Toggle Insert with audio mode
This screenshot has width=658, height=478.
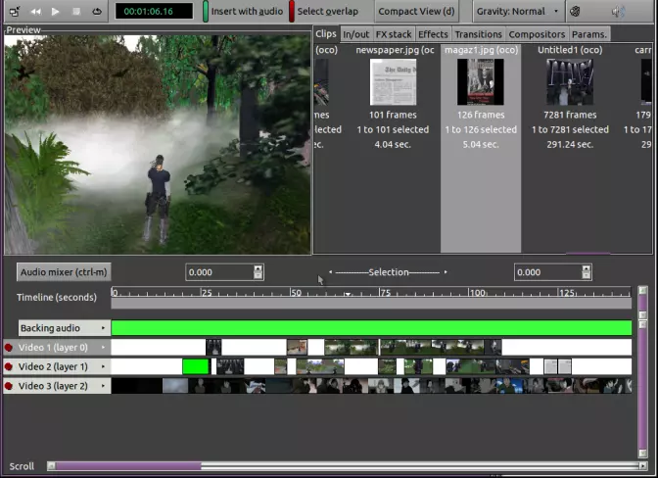tap(243, 12)
